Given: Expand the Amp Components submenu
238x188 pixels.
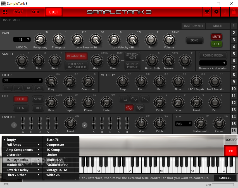Looking at the screenshot, I should 22,150.
